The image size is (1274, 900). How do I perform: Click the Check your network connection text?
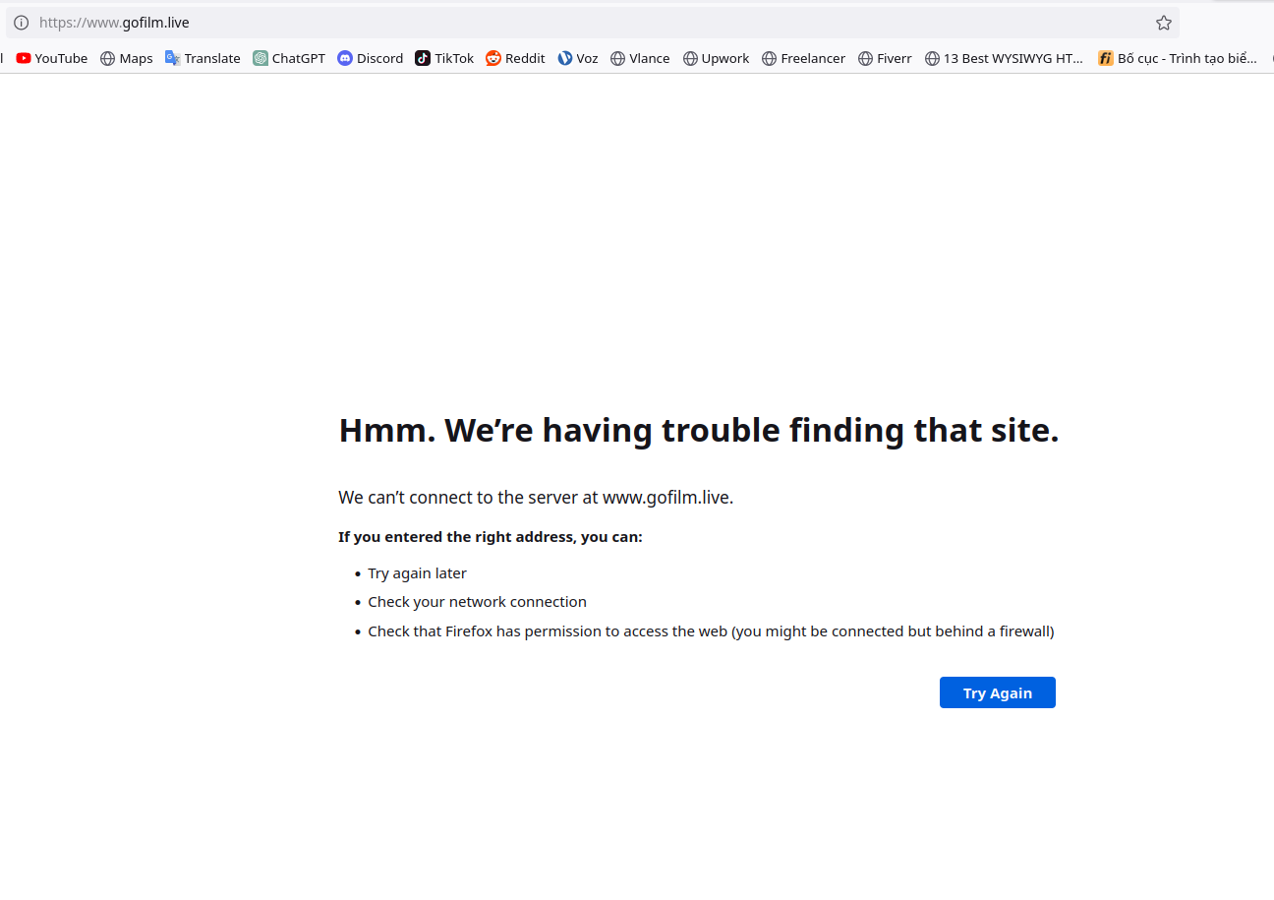[477, 602]
